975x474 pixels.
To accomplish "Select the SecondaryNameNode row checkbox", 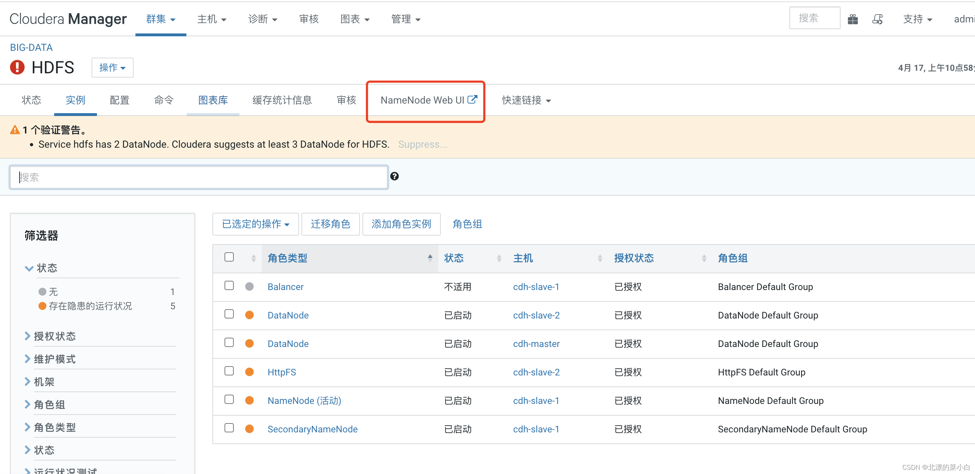I will click(229, 428).
